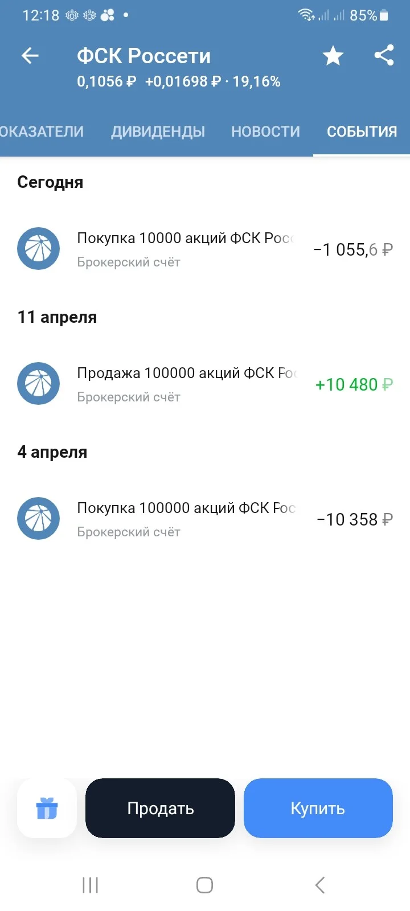Tap the Android home button
Screen dimensions: 410x911
click(204, 885)
